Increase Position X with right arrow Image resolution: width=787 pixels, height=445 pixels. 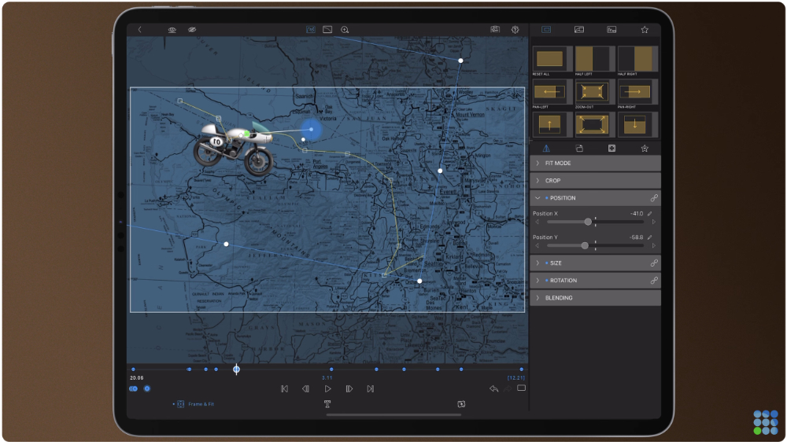653,222
